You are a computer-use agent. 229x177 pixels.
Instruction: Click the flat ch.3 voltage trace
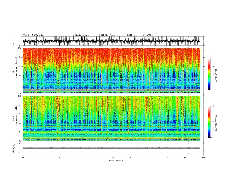coord(111,148)
